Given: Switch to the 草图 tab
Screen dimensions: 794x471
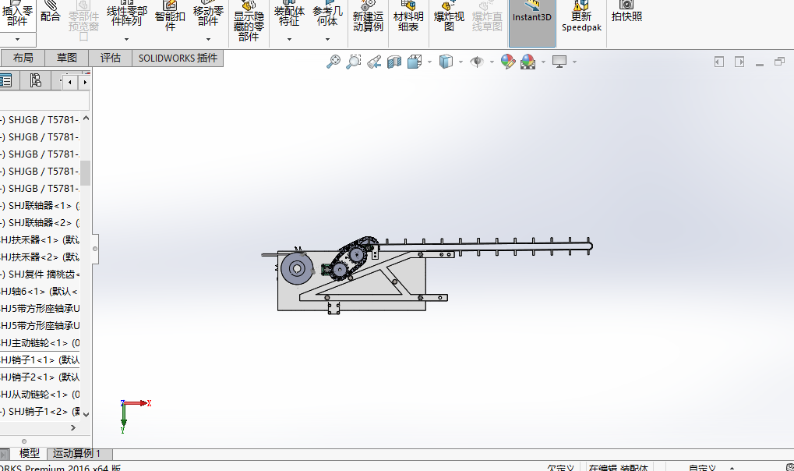Looking at the screenshot, I should click(66, 58).
